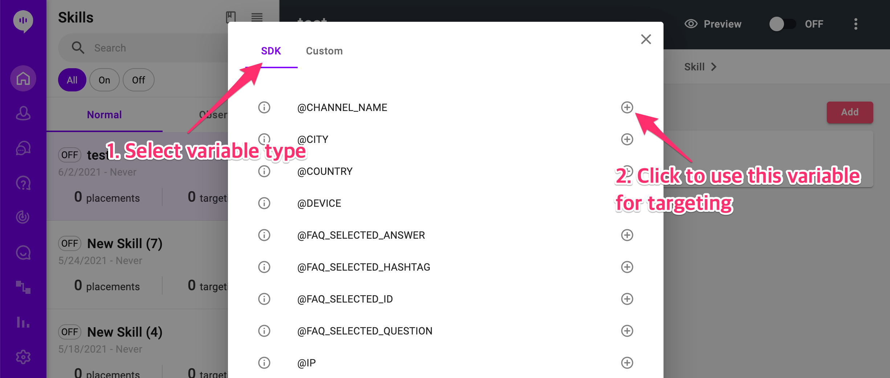This screenshot has width=890, height=378.
Task: Select the Normal skills tab
Action: [x=105, y=115]
